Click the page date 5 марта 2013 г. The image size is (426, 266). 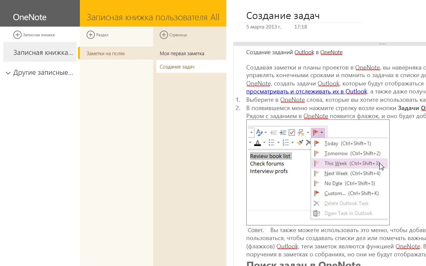(x=264, y=27)
